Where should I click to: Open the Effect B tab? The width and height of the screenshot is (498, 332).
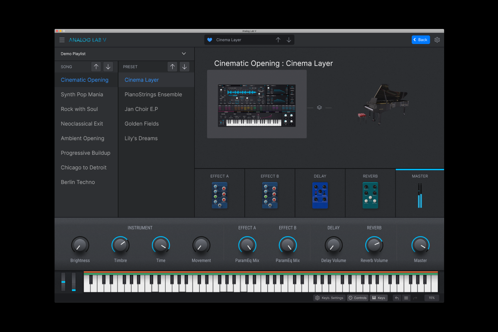270,193
